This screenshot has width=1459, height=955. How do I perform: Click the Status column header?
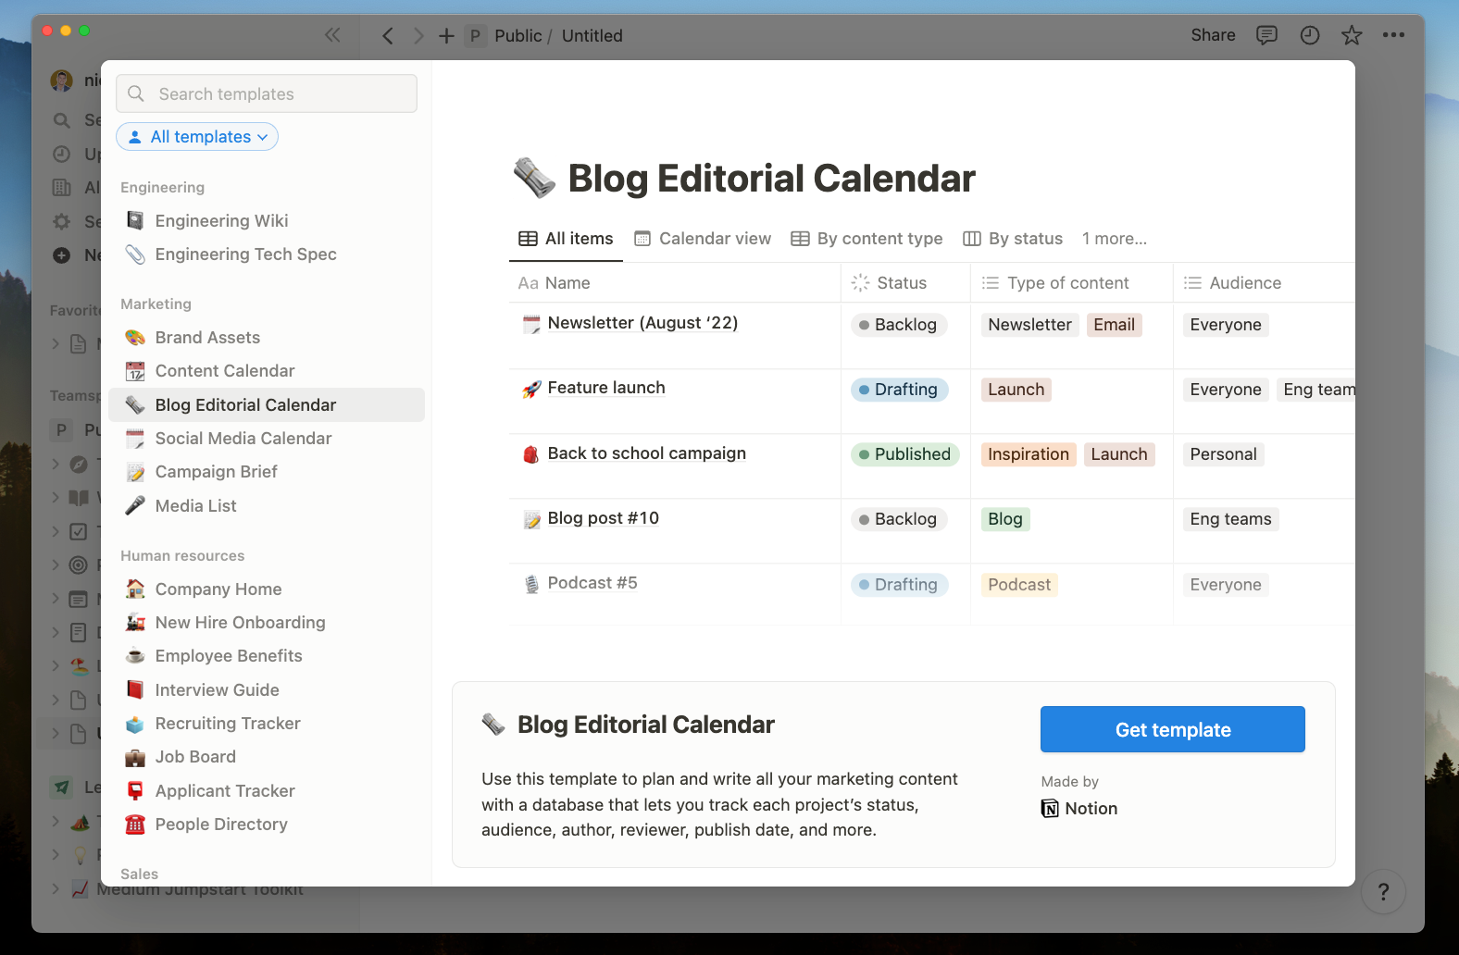pos(905,283)
